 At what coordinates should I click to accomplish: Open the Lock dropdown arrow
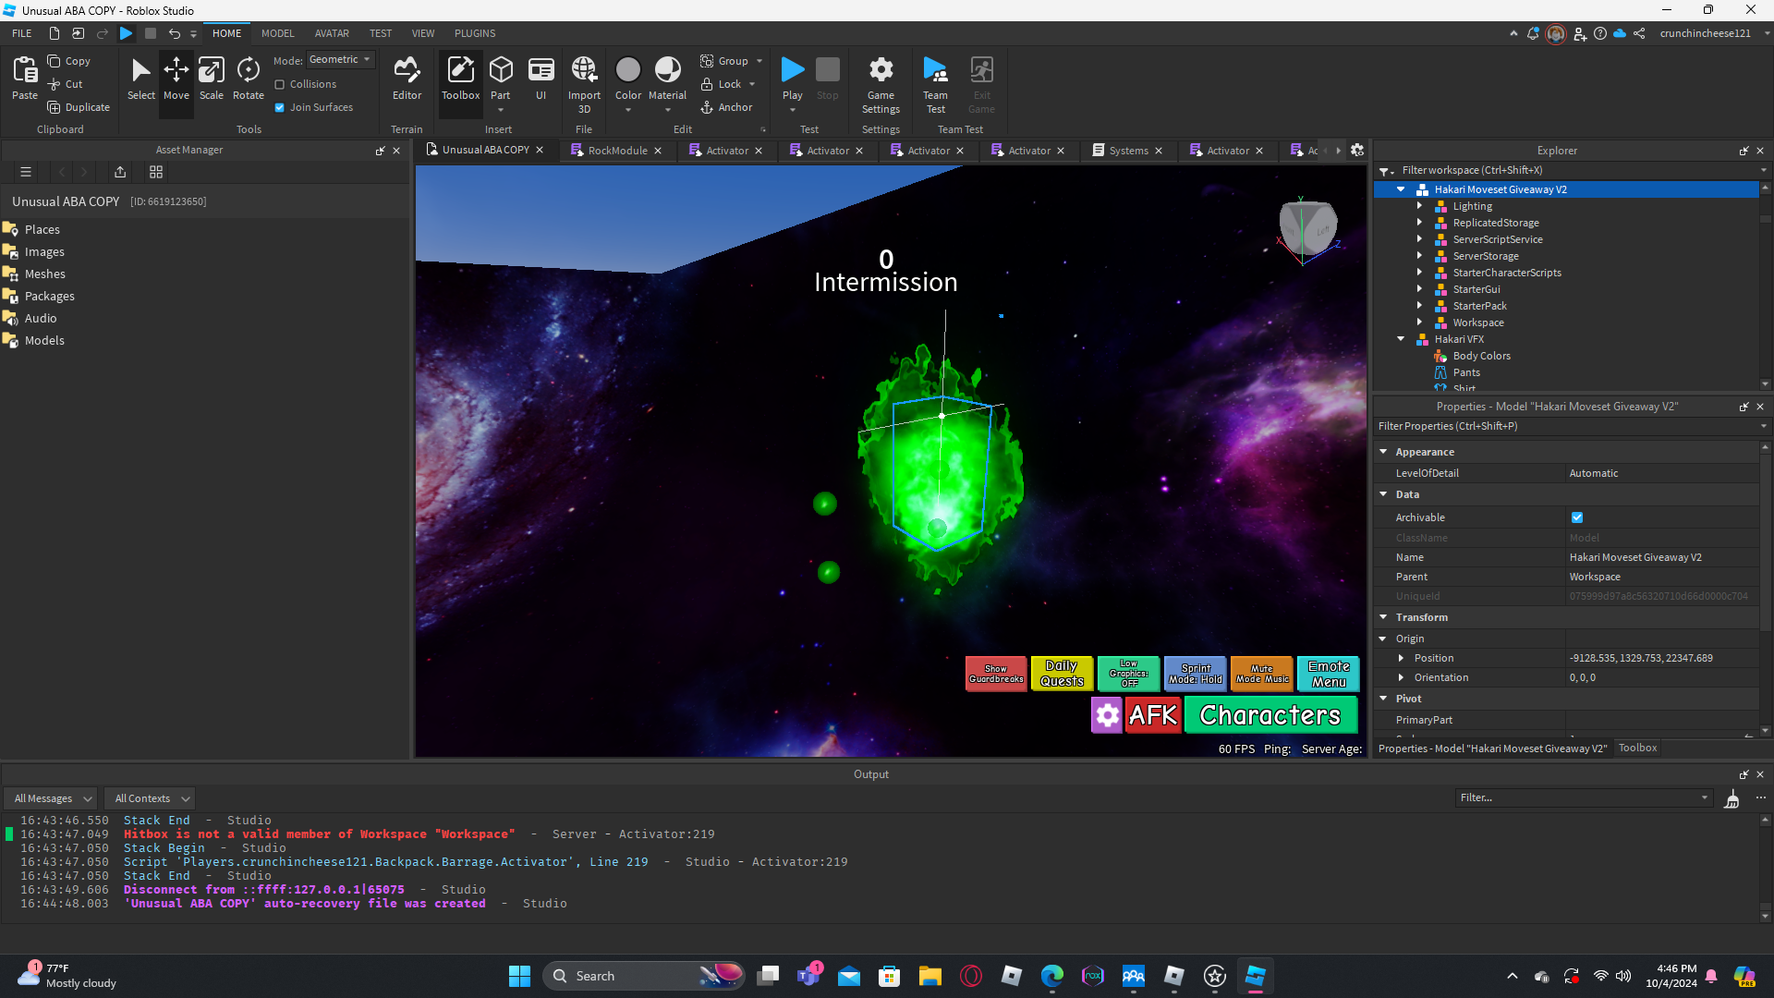(752, 84)
